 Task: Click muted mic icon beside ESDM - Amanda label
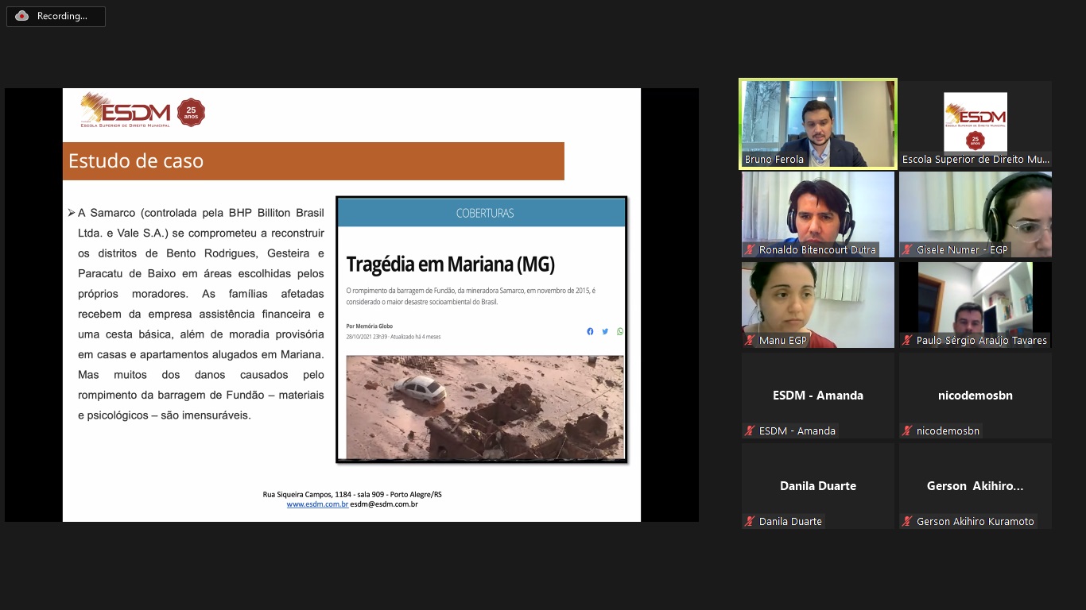[750, 430]
